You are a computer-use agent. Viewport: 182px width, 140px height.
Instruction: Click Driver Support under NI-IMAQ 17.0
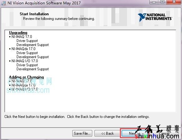(27, 41)
